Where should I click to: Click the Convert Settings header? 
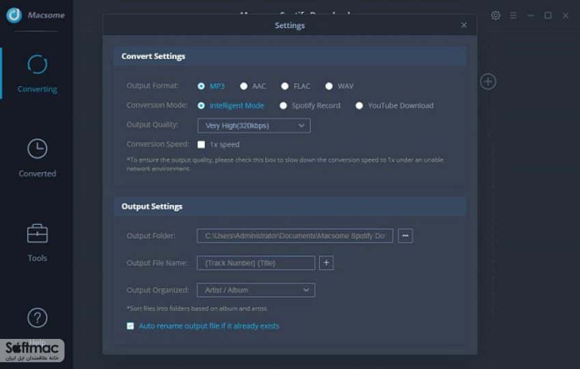click(290, 56)
